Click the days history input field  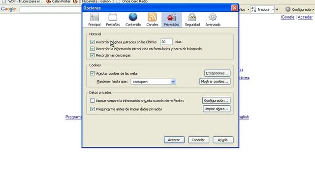click(x=166, y=42)
